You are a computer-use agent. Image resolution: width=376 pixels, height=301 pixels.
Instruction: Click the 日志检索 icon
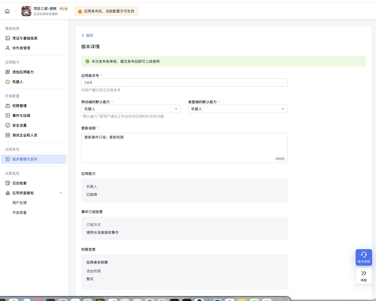point(8,183)
